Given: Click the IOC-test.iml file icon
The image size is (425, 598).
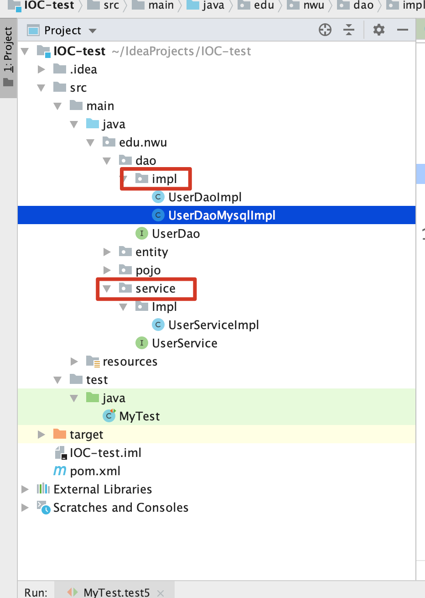Looking at the screenshot, I should (x=61, y=453).
